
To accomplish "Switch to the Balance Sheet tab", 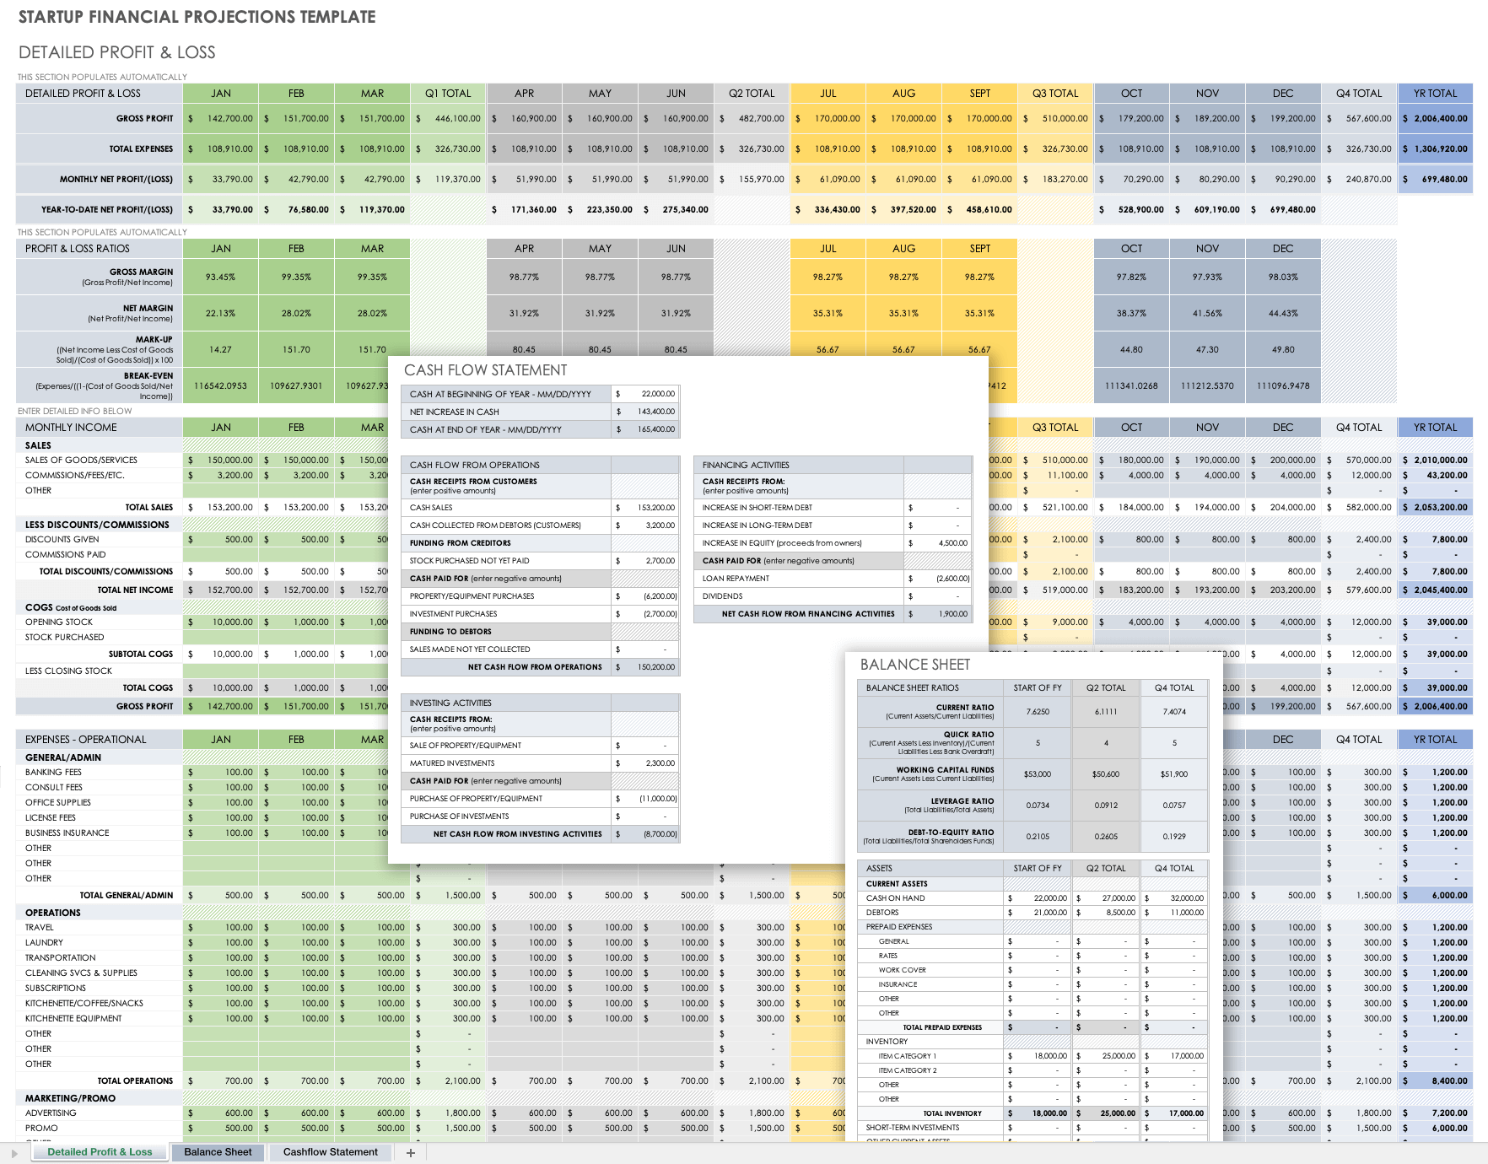I will pyautogui.click(x=218, y=1152).
